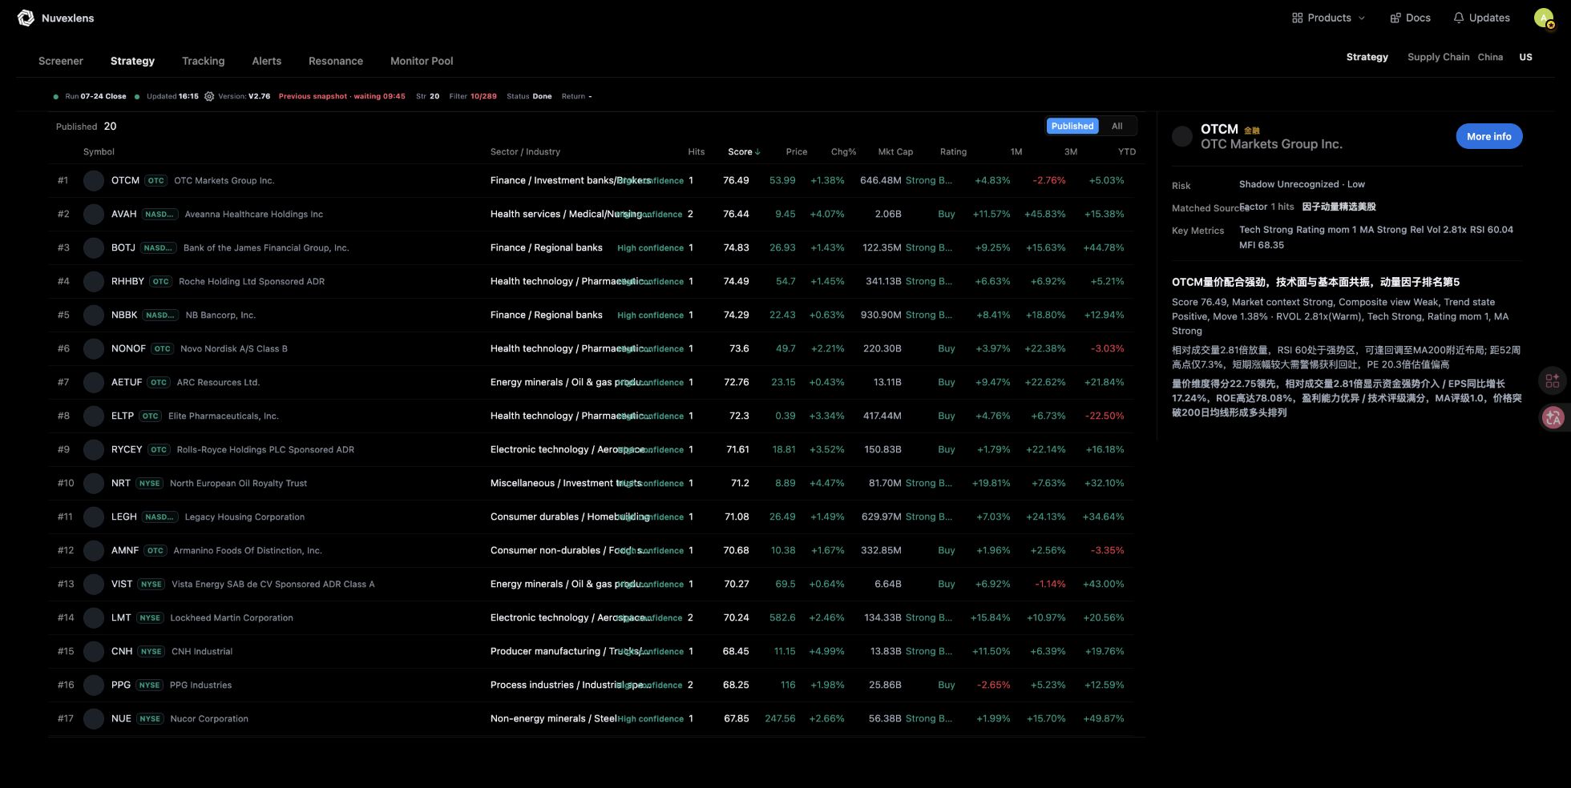Select the RYCEY Rolls-Royce Holdings row

[592, 449]
